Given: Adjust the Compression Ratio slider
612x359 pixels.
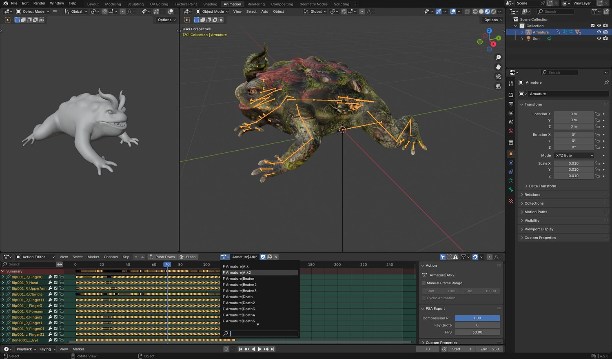Looking at the screenshot, I should [x=477, y=318].
